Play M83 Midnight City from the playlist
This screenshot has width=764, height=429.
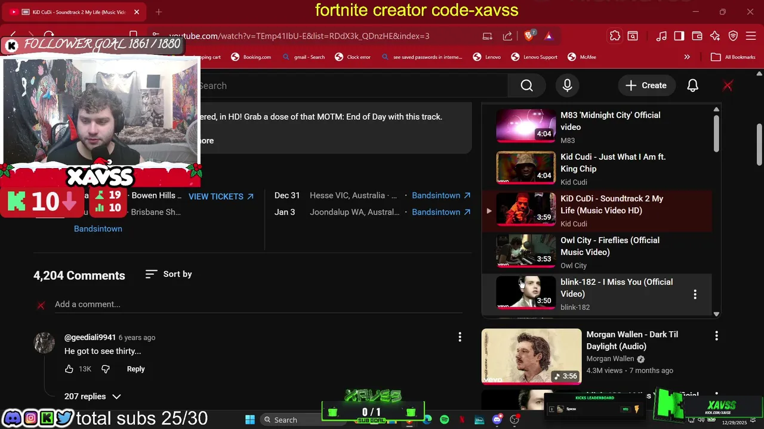coord(597,126)
